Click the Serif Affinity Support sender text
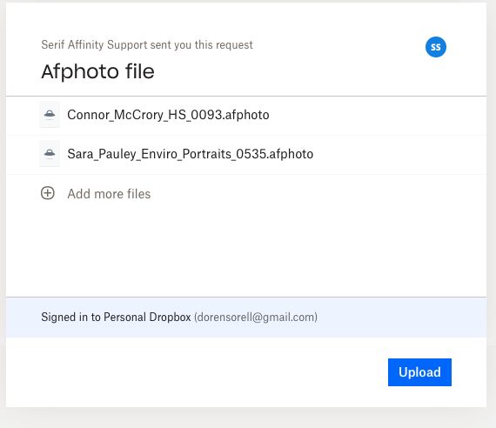The width and height of the screenshot is (496, 428). (x=94, y=45)
